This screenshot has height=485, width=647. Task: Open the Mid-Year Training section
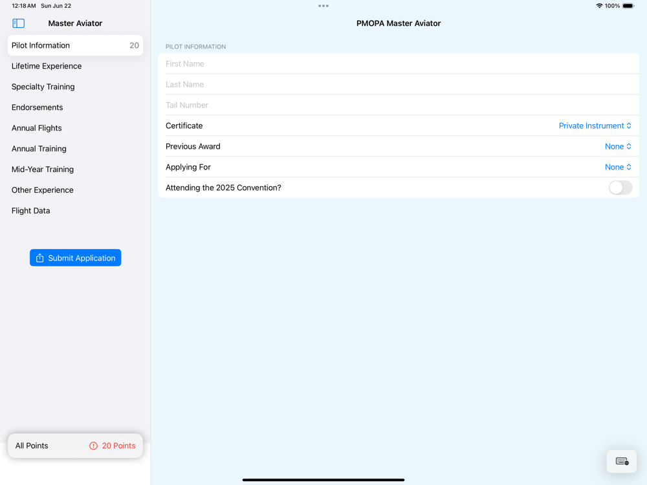click(x=76, y=169)
